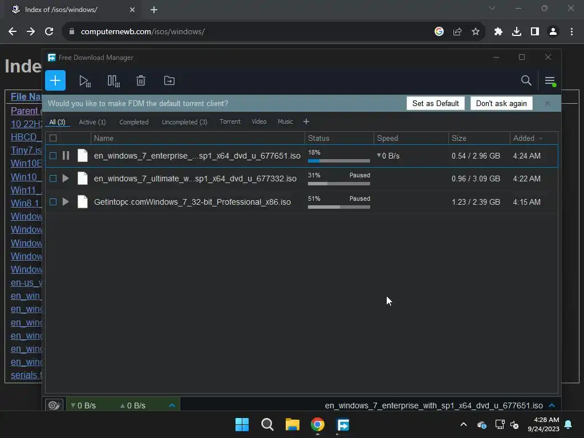The image size is (584, 438).
Task: Reload the browser page
Action: tap(49, 32)
